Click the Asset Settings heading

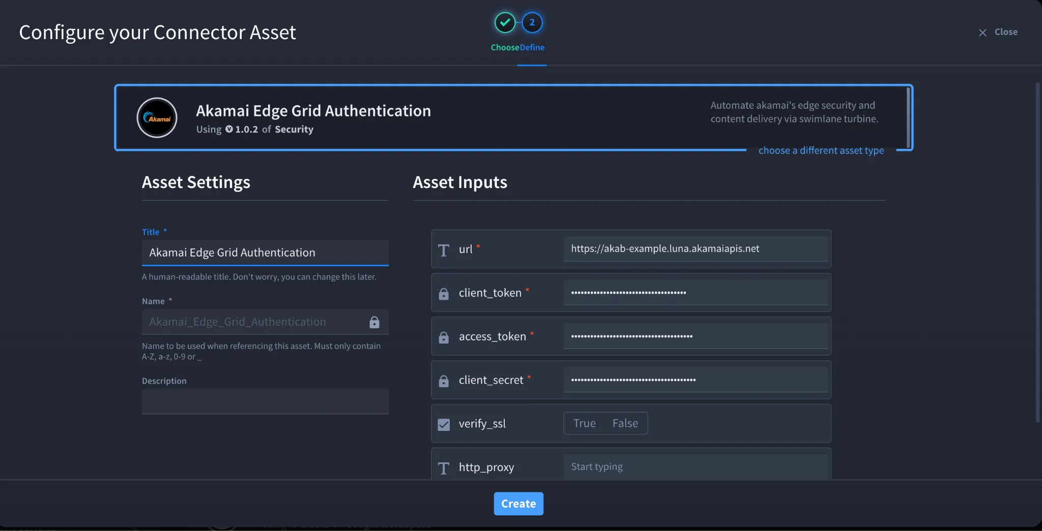click(196, 182)
